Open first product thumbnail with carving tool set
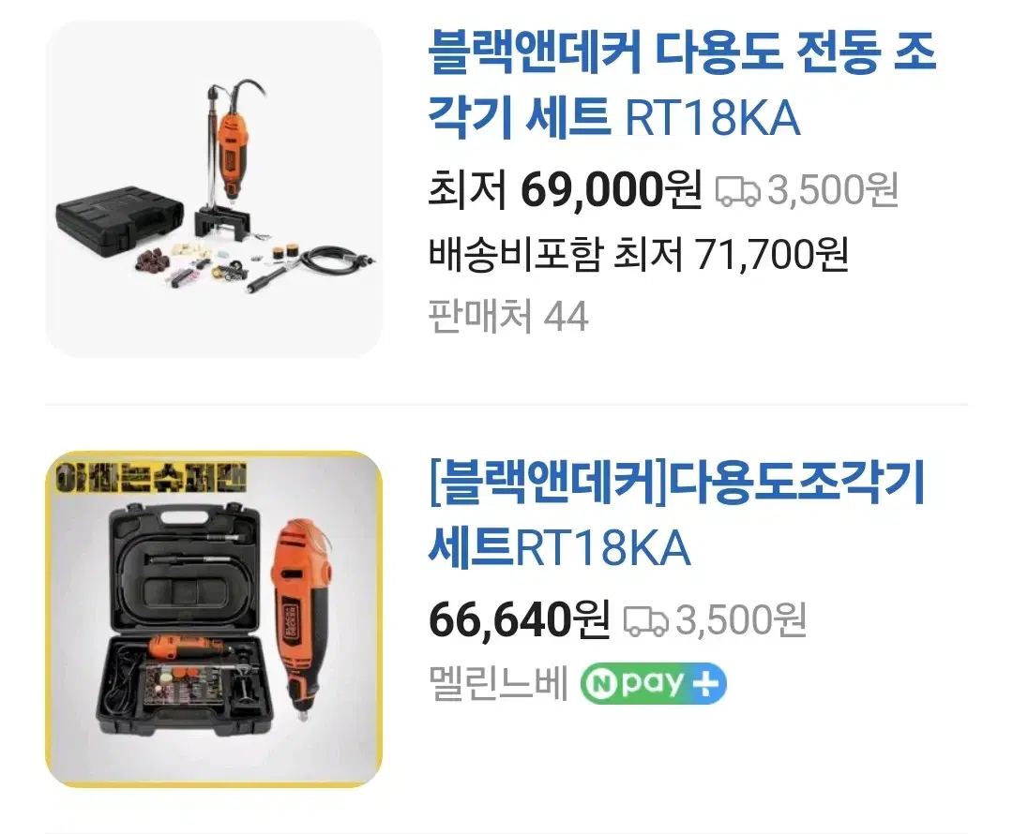The height and width of the screenshot is (834, 1013). [214, 189]
